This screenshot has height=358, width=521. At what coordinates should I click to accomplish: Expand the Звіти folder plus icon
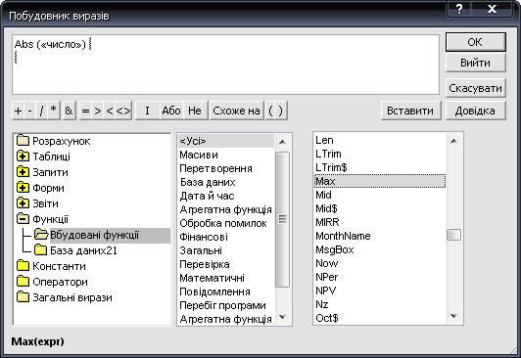[x=23, y=203]
